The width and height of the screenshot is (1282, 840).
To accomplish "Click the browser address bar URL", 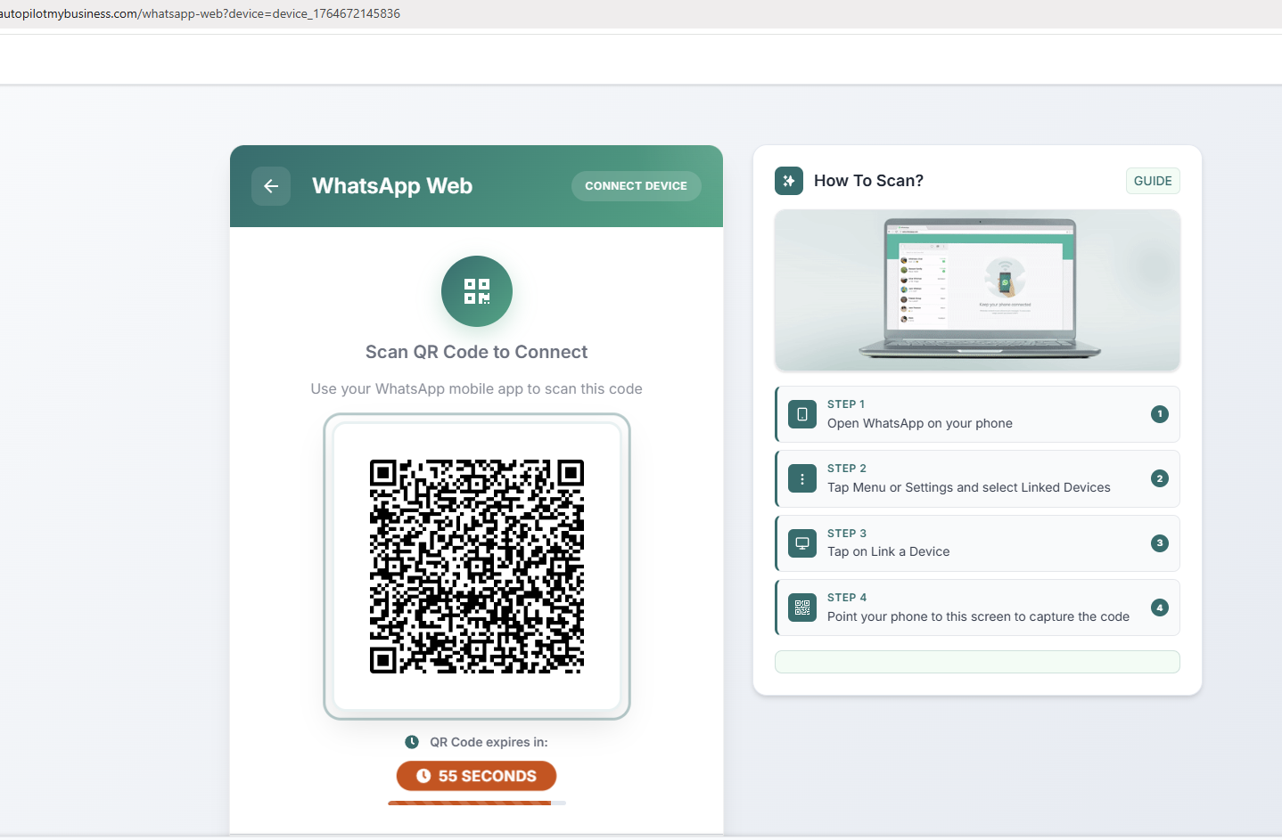I will (201, 14).
